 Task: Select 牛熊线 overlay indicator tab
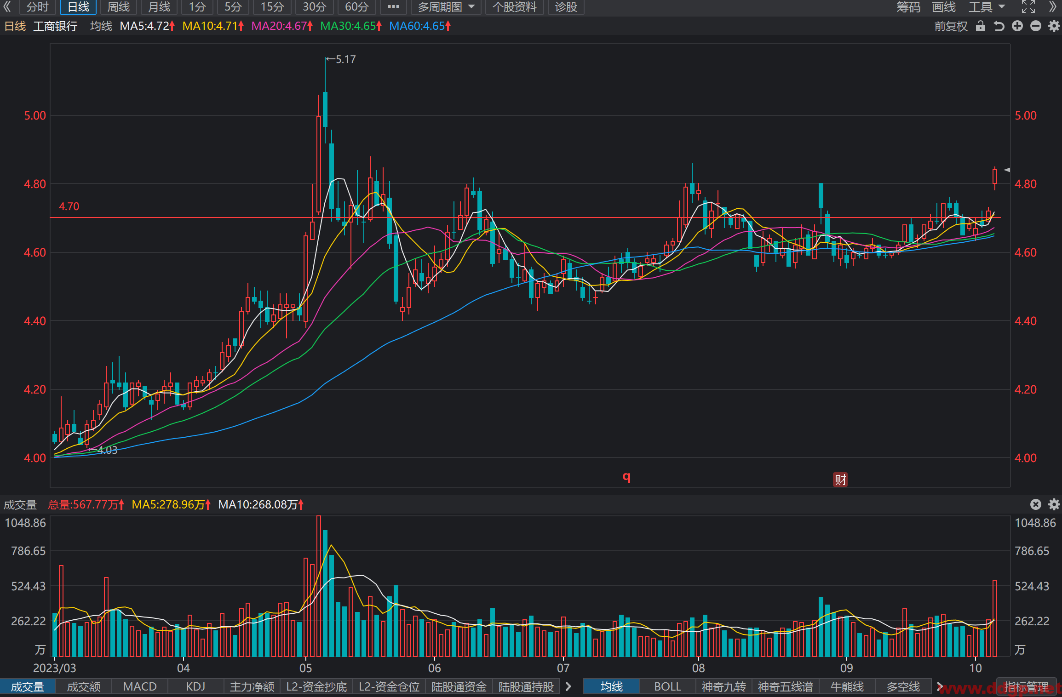point(847,686)
